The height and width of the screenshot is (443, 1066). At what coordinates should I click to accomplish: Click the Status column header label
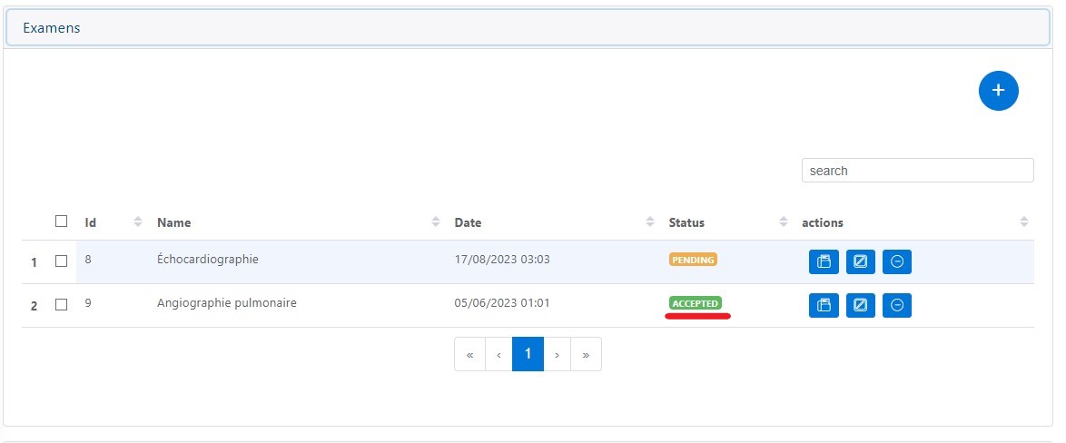tap(686, 222)
